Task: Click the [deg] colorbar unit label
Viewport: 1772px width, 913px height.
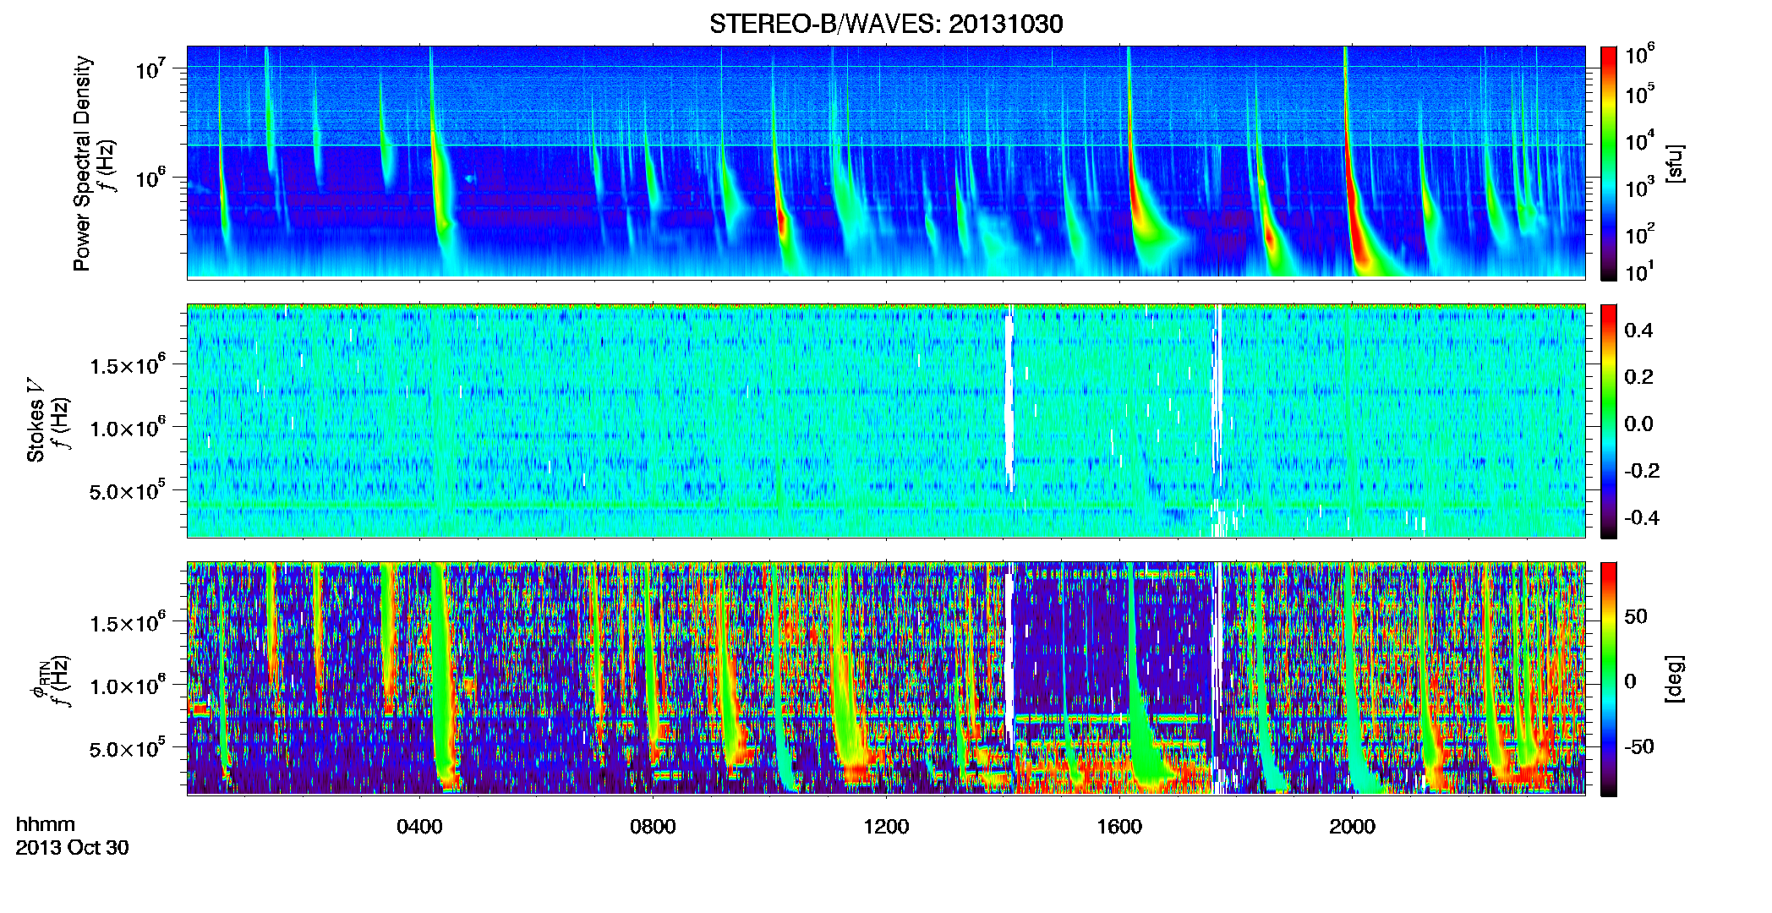Action: click(x=1674, y=679)
